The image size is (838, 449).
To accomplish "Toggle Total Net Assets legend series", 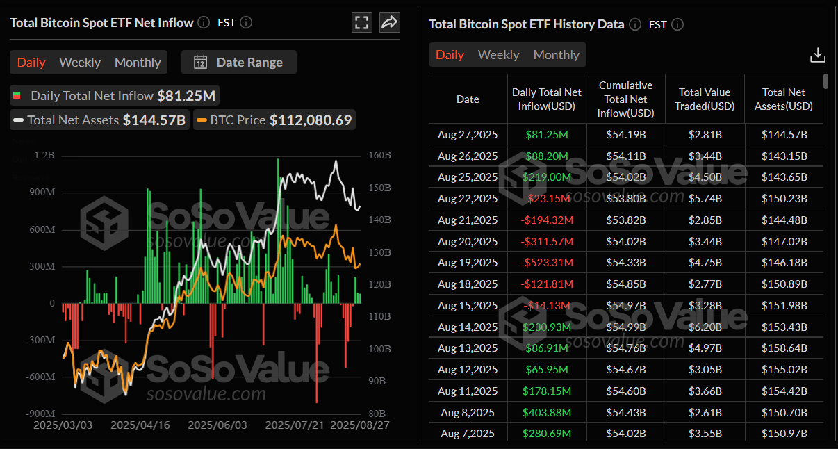I will [x=100, y=120].
